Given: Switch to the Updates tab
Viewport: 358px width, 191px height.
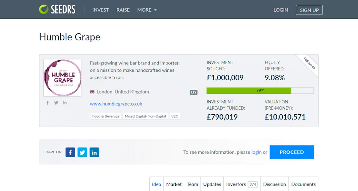Looking at the screenshot, I should (x=212, y=184).
